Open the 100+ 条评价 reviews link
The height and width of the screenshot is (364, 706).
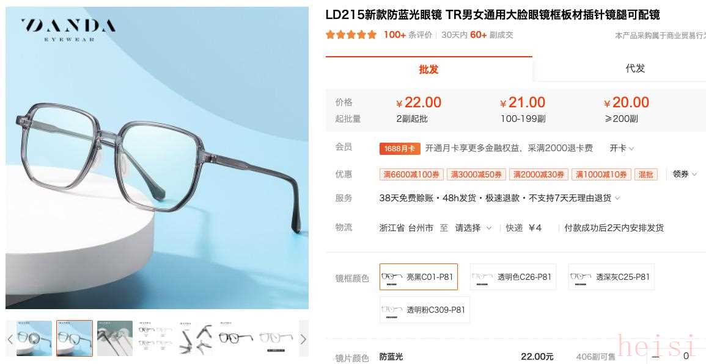coord(408,35)
